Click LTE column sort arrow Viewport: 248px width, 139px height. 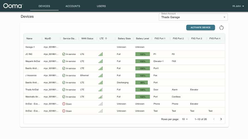coord(106,38)
